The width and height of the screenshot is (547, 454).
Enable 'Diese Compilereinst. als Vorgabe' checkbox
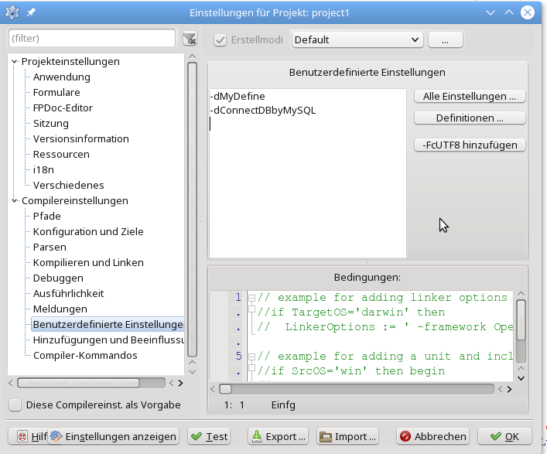click(15, 405)
